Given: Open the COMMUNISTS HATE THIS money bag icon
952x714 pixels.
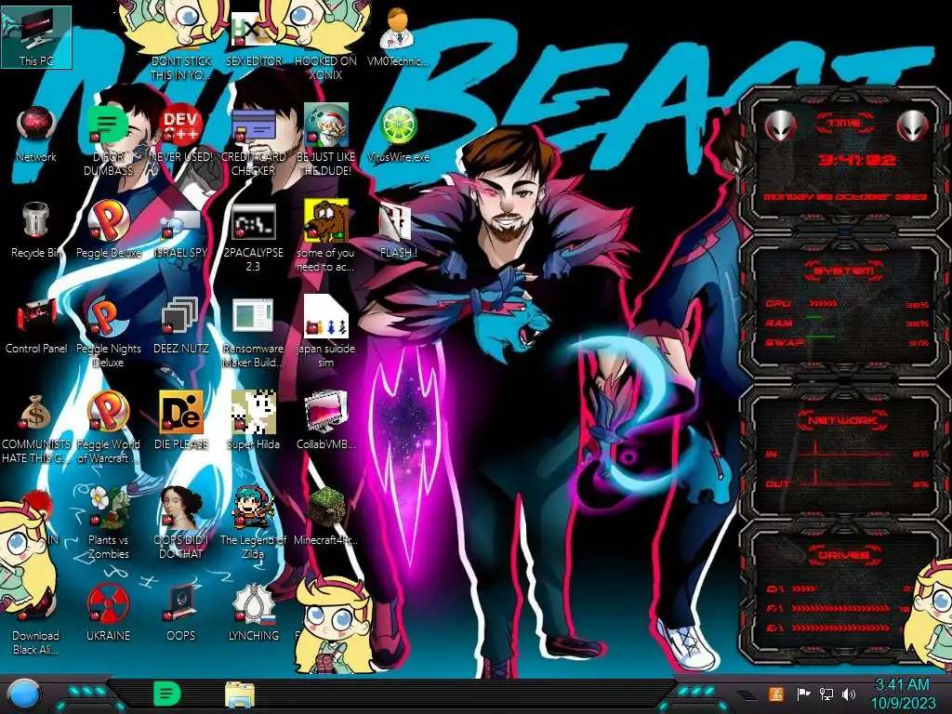Looking at the screenshot, I should click(36, 428).
